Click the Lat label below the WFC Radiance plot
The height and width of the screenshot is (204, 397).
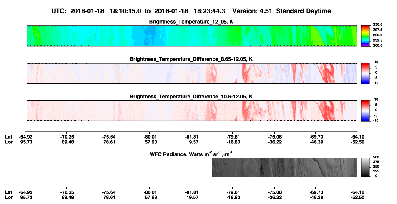click(x=9, y=192)
